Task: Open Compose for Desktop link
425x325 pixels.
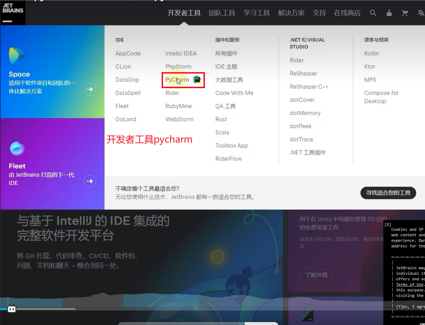Action: point(381,97)
